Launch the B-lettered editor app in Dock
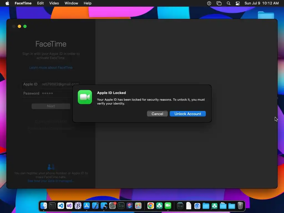 78,206
